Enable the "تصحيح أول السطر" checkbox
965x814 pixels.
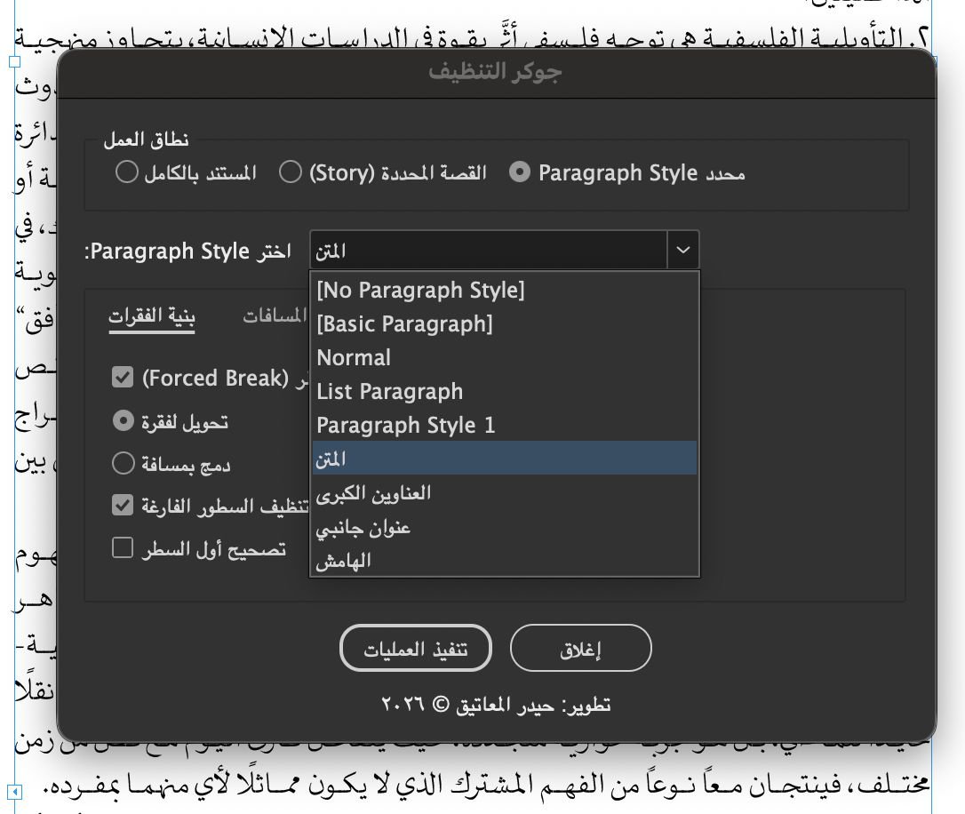click(x=123, y=548)
